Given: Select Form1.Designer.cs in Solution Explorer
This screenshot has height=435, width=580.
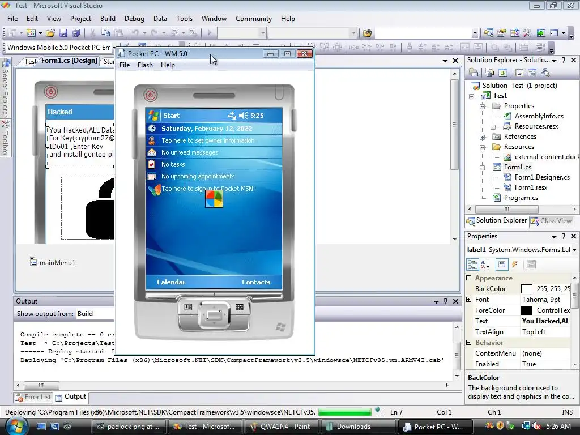Looking at the screenshot, I should click(542, 177).
